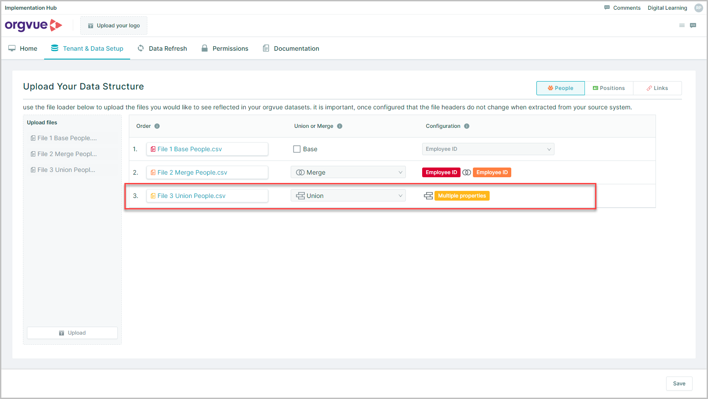
Task: Click the Configuration info icon
Action: click(467, 126)
